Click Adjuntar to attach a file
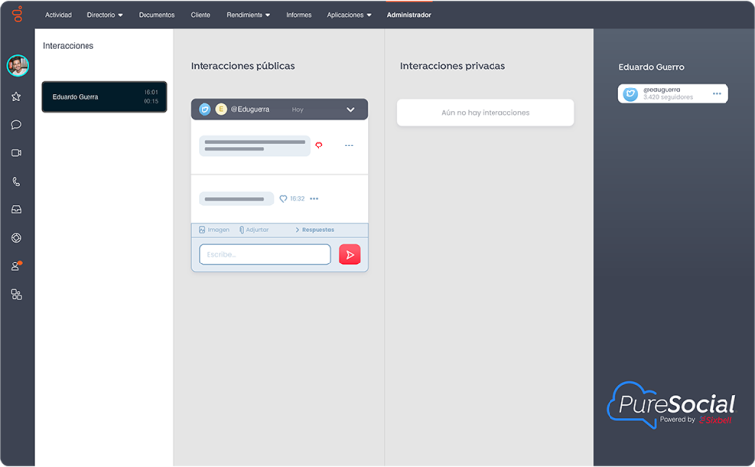This screenshot has height=467, width=755. (x=255, y=230)
